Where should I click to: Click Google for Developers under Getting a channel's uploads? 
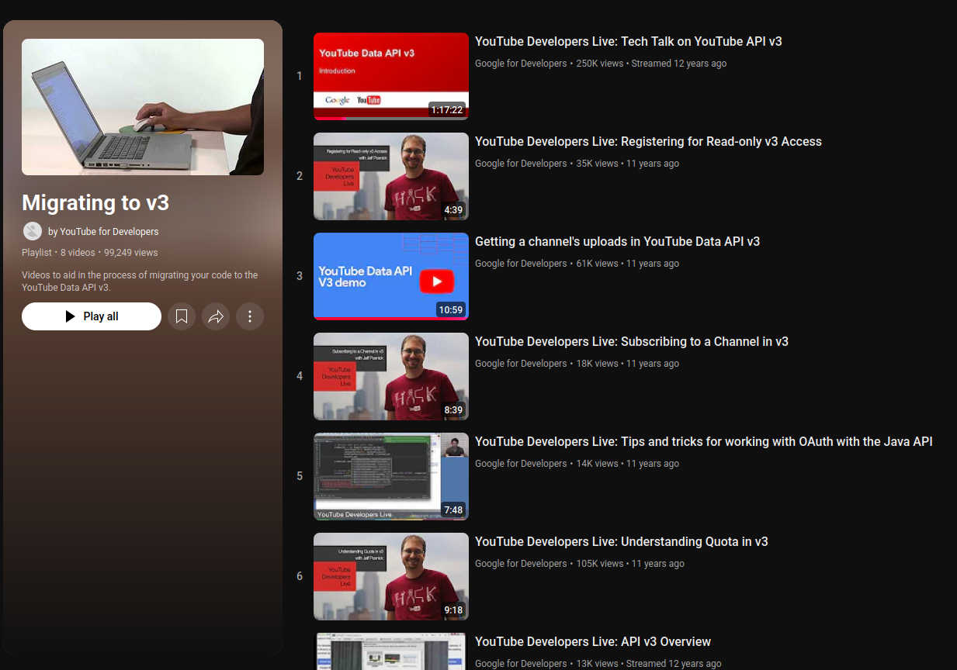521,264
